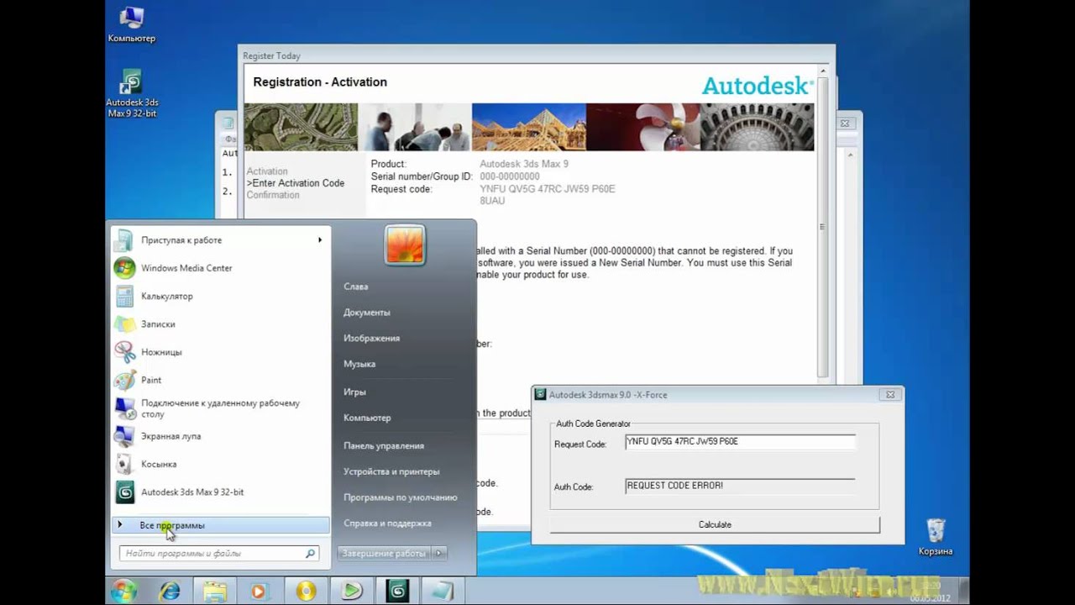Click the Register Today window title

[x=271, y=56]
